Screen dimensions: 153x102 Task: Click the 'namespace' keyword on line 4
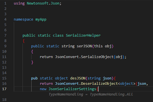tap(23, 19)
